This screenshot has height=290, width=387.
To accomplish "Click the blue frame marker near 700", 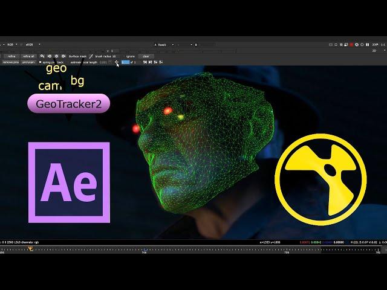I will (145, 250).
